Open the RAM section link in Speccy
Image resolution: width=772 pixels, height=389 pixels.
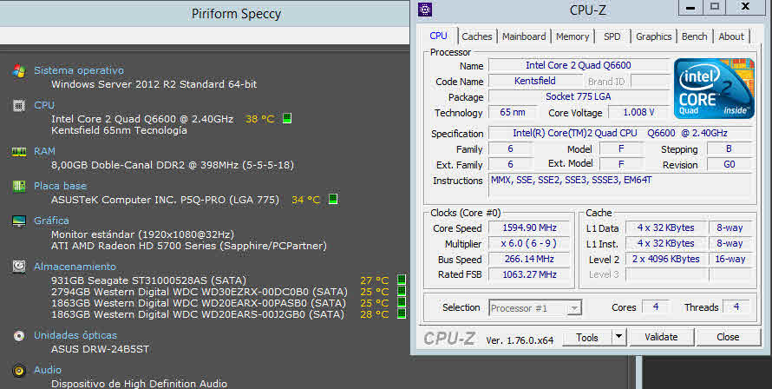[x=44, y=151]
